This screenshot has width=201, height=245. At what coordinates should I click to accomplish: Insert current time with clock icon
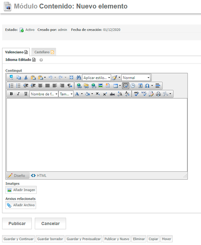[x=133, y=85]
